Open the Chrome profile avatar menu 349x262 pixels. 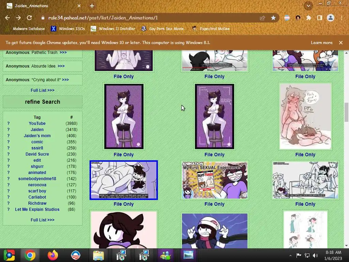(331, 18)
